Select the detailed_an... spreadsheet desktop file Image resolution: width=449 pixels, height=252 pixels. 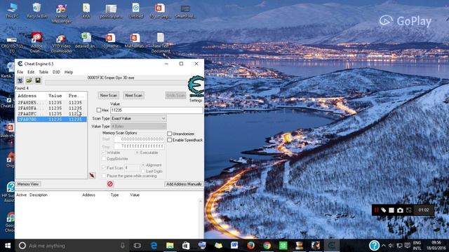point(86,41)
